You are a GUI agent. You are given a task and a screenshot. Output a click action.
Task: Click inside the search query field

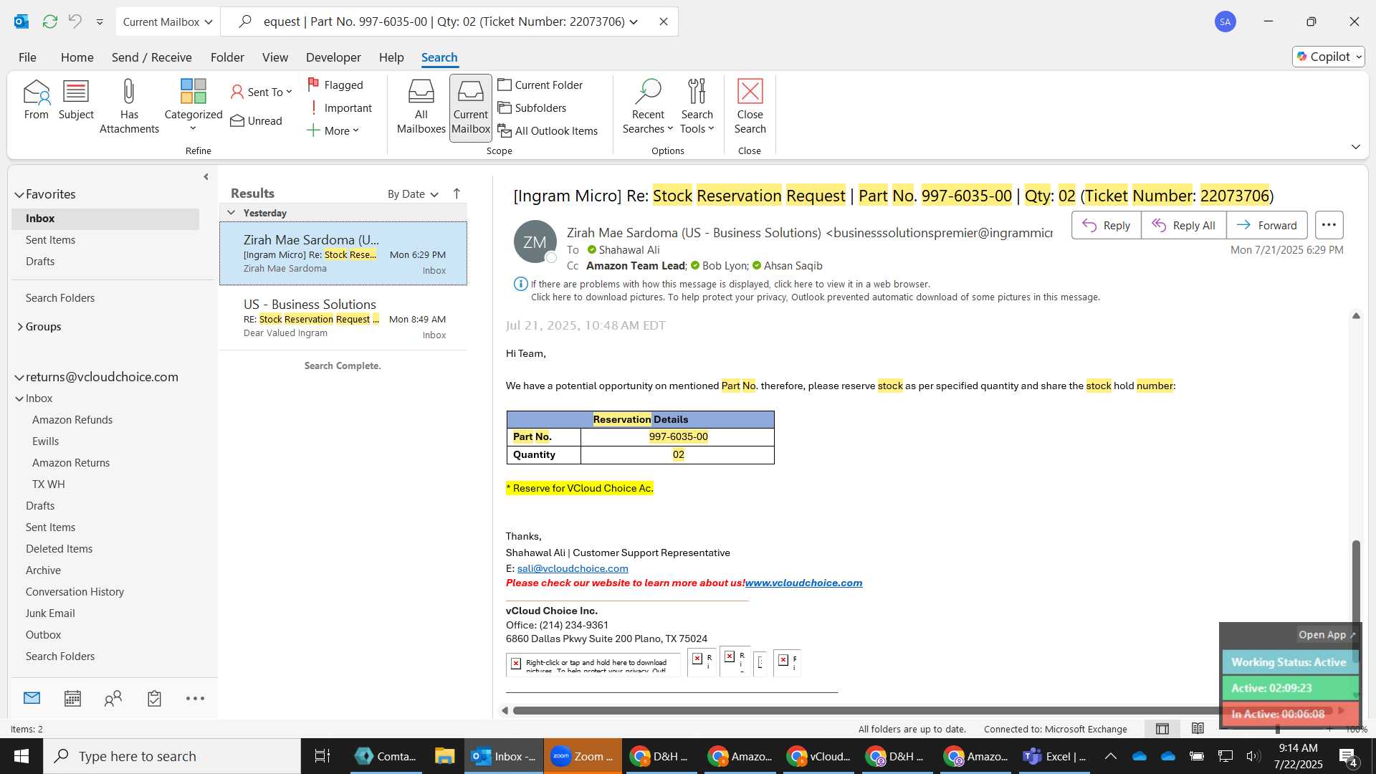443,21
